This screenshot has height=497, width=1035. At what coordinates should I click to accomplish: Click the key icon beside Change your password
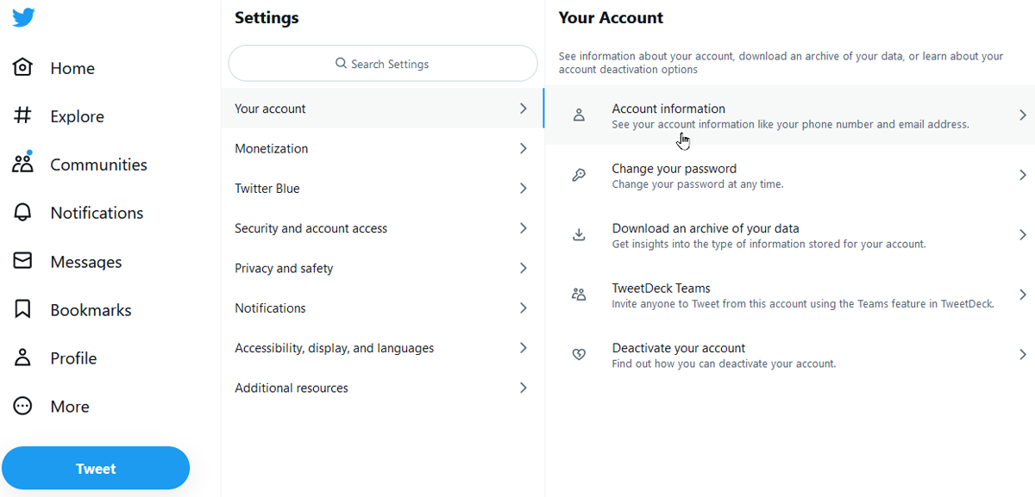coord(579,175)
